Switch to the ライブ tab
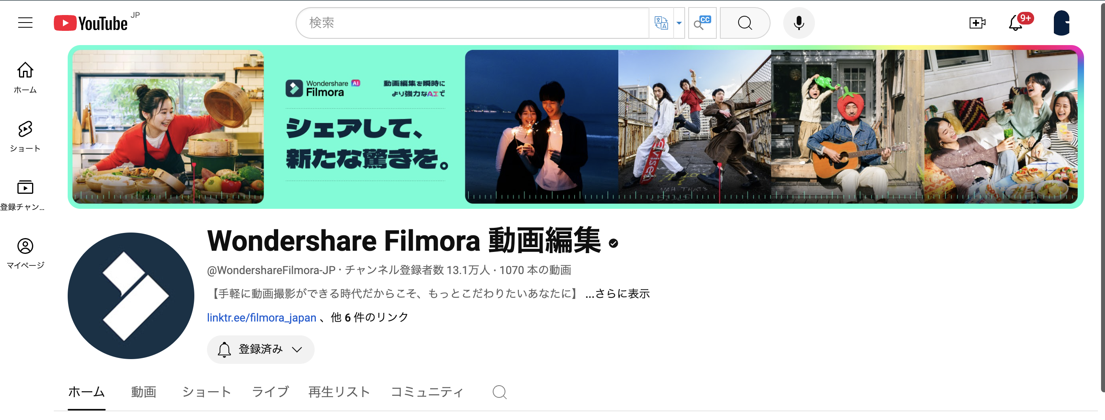The image size is (1105, 420). (x=270, y=392)
